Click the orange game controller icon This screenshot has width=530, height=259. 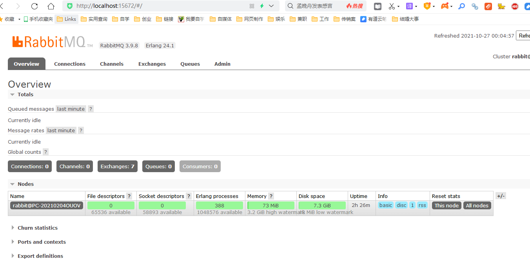pos(445,6)
